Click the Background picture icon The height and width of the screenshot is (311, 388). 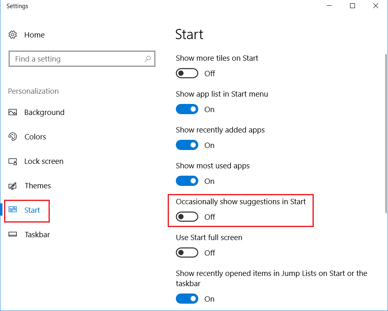[x=13, y=112]
